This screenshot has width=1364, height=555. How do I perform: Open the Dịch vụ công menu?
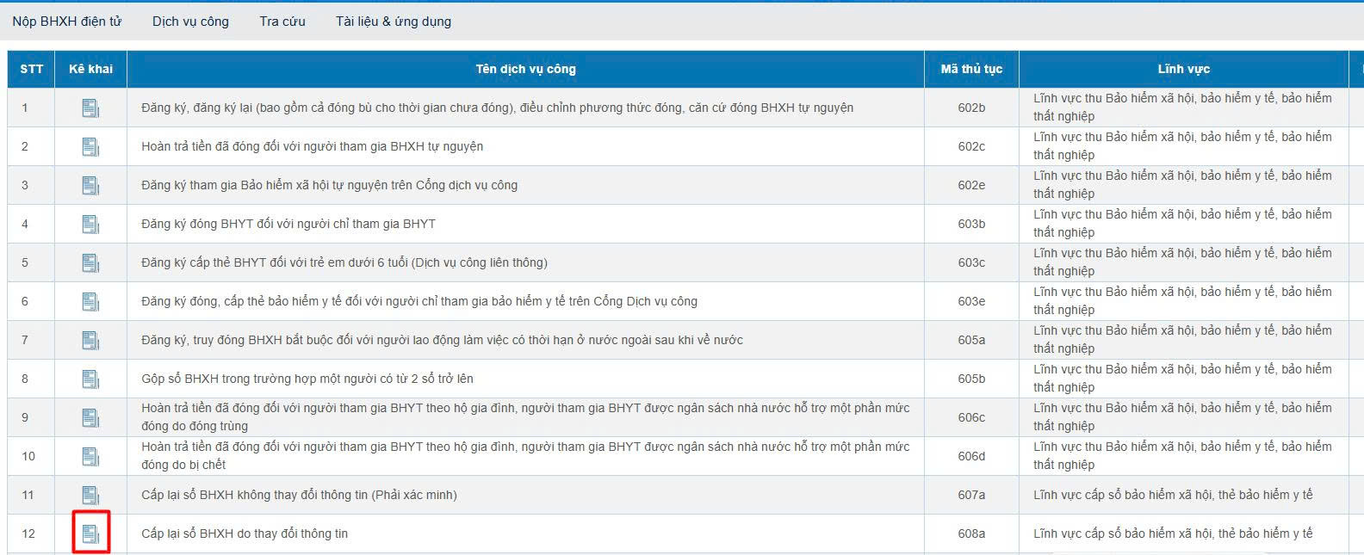click(190, 22)
